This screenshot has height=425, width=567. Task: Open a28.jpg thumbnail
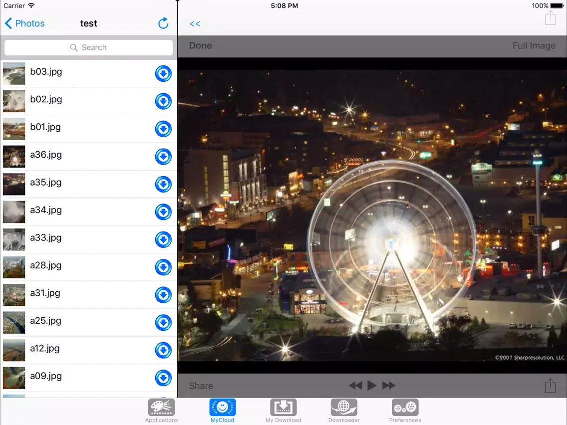(x=14, y=267)
